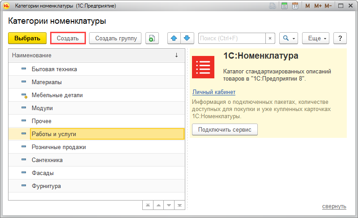
Task: Open the calendar icon in title bar
Action: [295, 6]
